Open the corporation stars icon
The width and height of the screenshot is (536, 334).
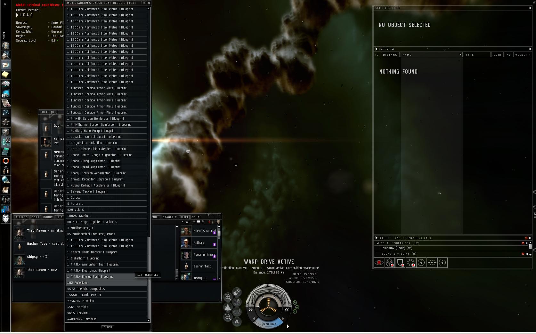(x=5, y=122)
